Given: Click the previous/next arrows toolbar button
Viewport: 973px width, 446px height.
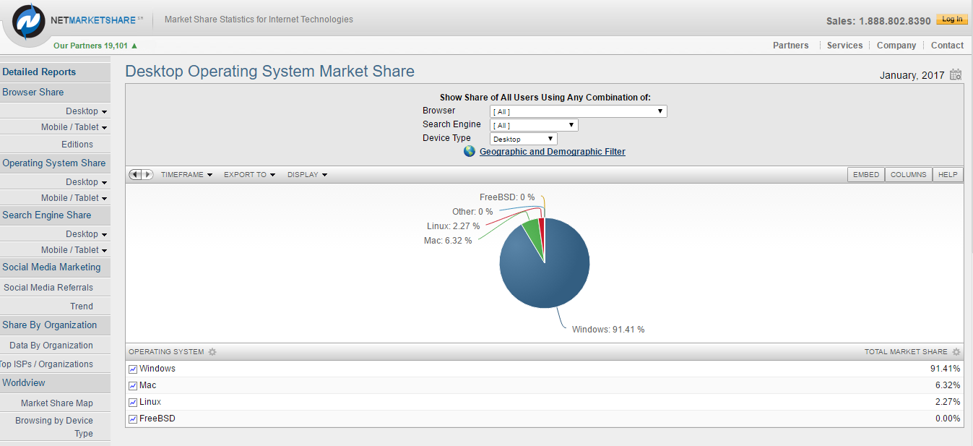Looking at the screenshot, I should (141, 174).
